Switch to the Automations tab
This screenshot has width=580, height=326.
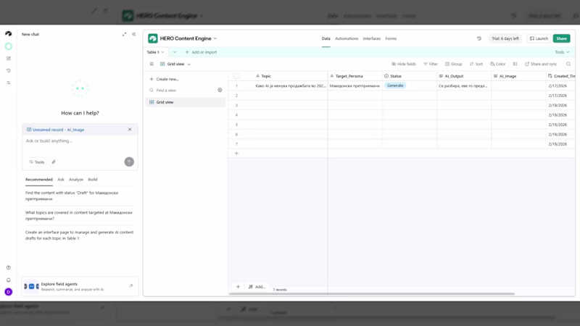click(347, 38)
